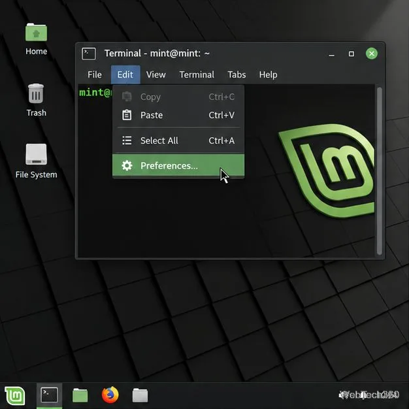
Task: Open the Terminal menu in menu bar
Action: (197, 74)
